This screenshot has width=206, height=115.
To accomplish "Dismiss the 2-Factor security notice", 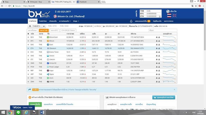I will pyautogui.click(x=174, y=89).
